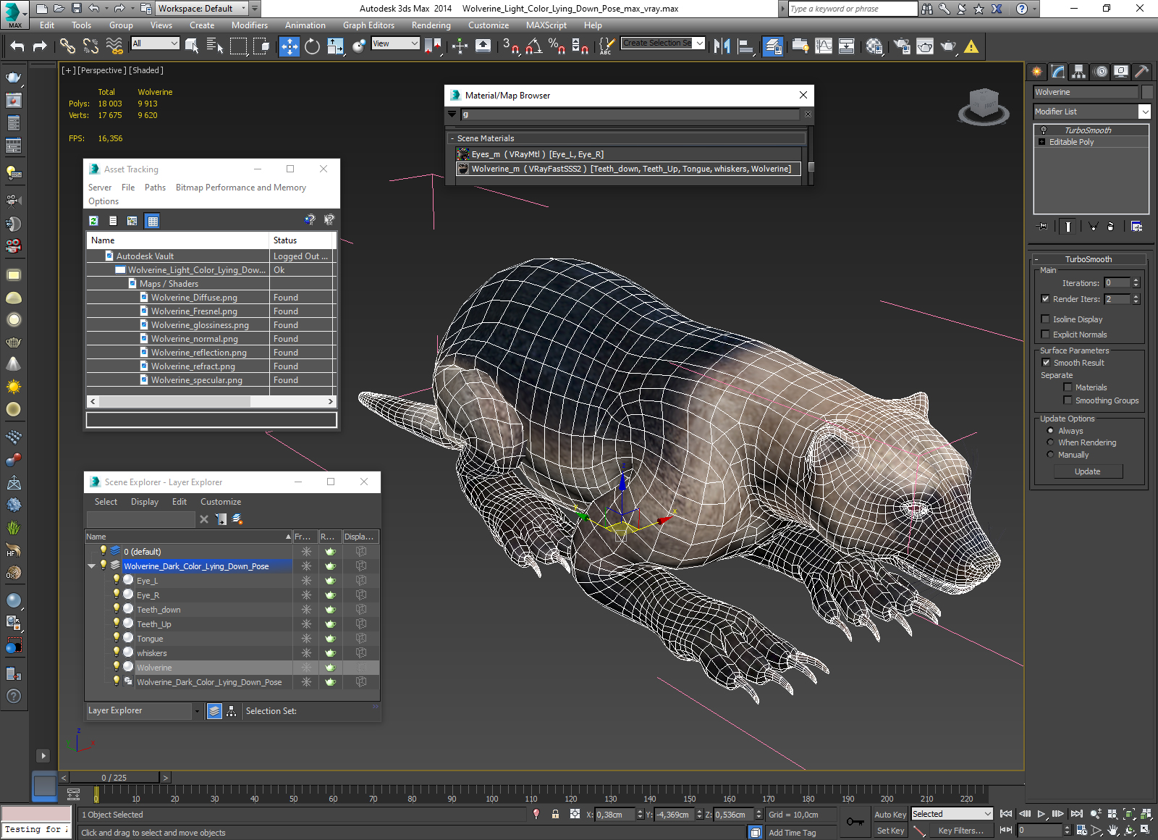This screenshot has width=1158, height=840.
Task: Click the Set Key button
Action: point(890,831)
